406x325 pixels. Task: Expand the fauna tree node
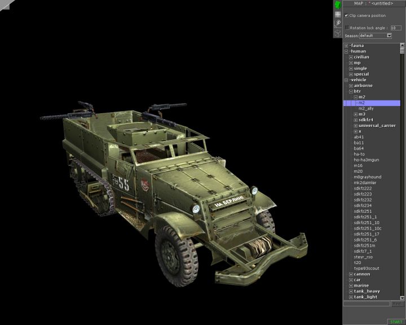(x=346, y=45)
